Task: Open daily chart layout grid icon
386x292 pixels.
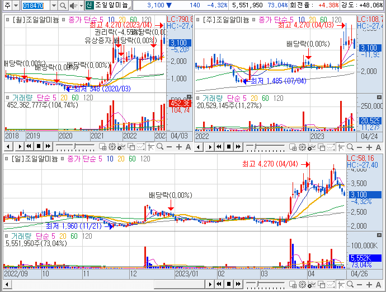Action: click(x=293, y=284)
